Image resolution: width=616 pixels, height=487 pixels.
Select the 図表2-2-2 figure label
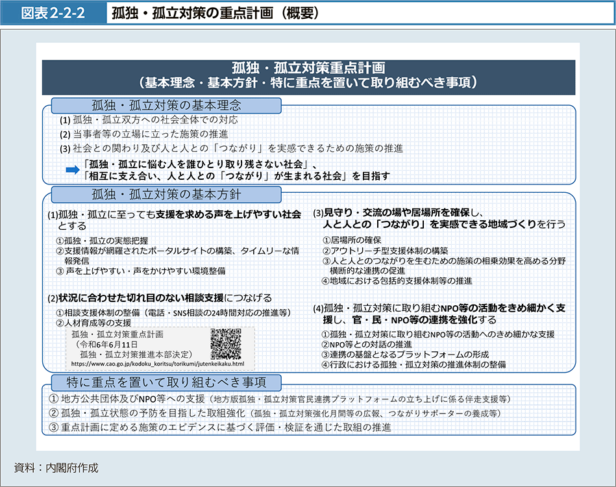[x=53, y=12]
